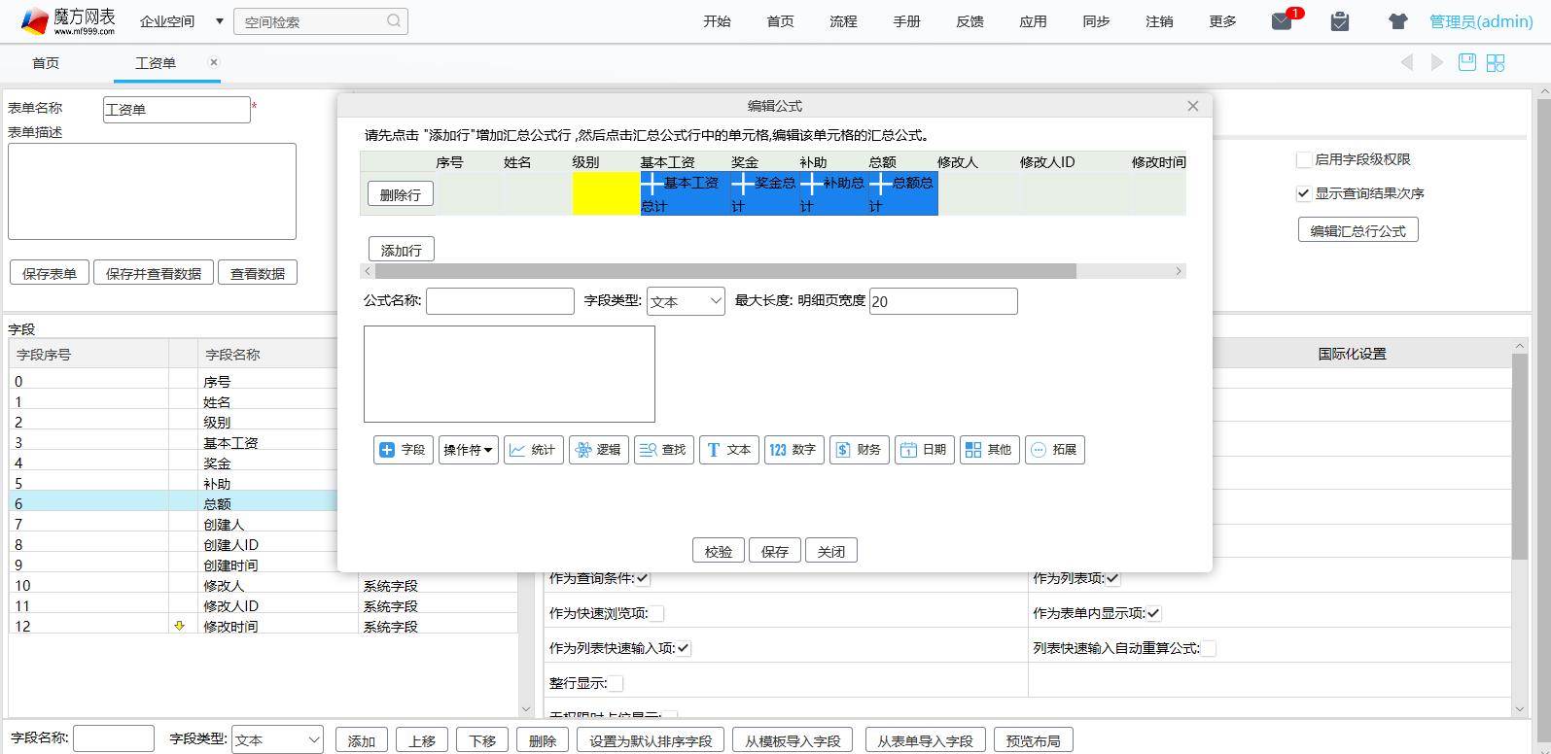Open the 查找 function group
1551x754 pixels.
pos(664,450)
